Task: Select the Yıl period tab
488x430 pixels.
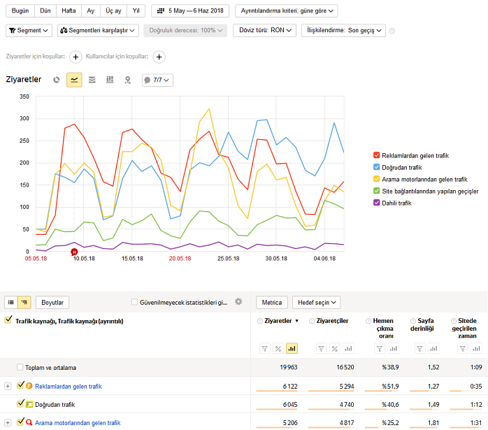Action: (x=136, y=11)
